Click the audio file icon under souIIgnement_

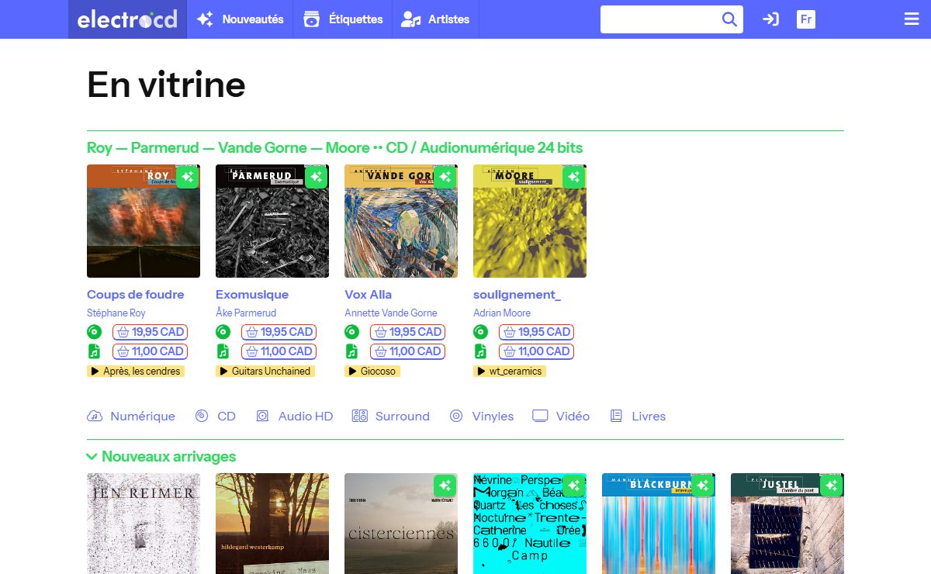(x=480, y=351)
